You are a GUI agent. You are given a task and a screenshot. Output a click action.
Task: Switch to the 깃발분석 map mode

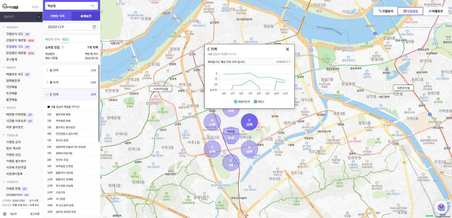pos(385,11)
